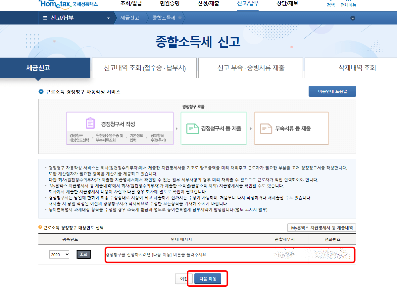Click My홈택스 지급명세서 등 제출내역 button
The height and width of the screenshot is (292, 397).
tap(322, 227)
